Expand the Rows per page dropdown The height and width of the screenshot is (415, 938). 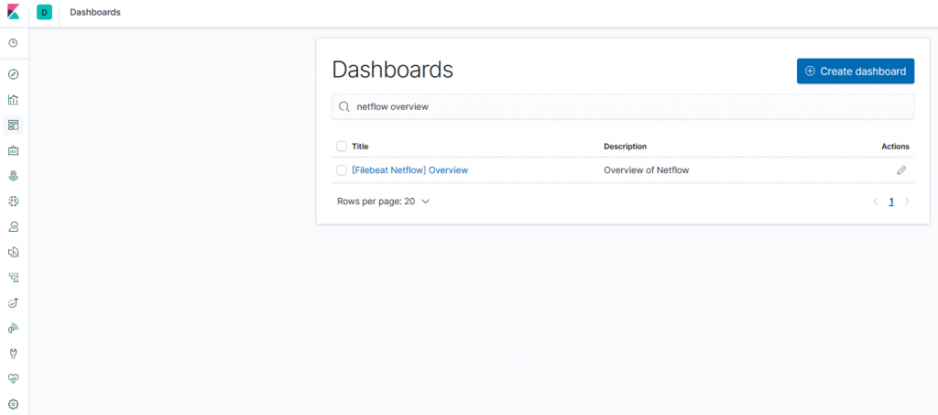click(x=384, y=202)
